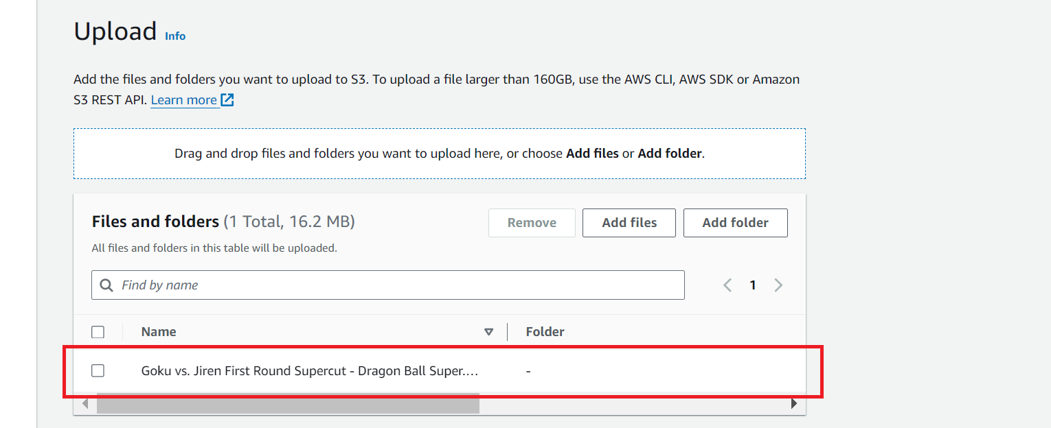Open the Learn more link
Image resolution: width=1051 pixels, height=428 pixels.
point(183,100)
